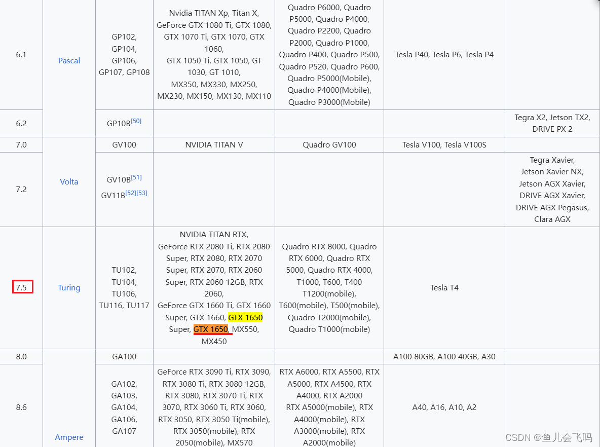Click the GA100 chip cell
The height and width of the screenshot is (447, 600).
[124, 357]
